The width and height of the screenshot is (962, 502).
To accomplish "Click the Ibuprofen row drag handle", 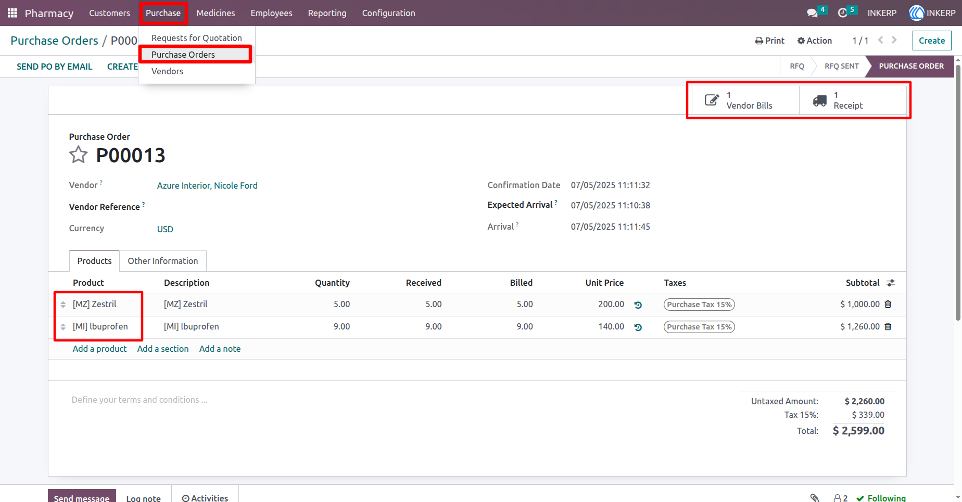I will click(x=63, y=327).
